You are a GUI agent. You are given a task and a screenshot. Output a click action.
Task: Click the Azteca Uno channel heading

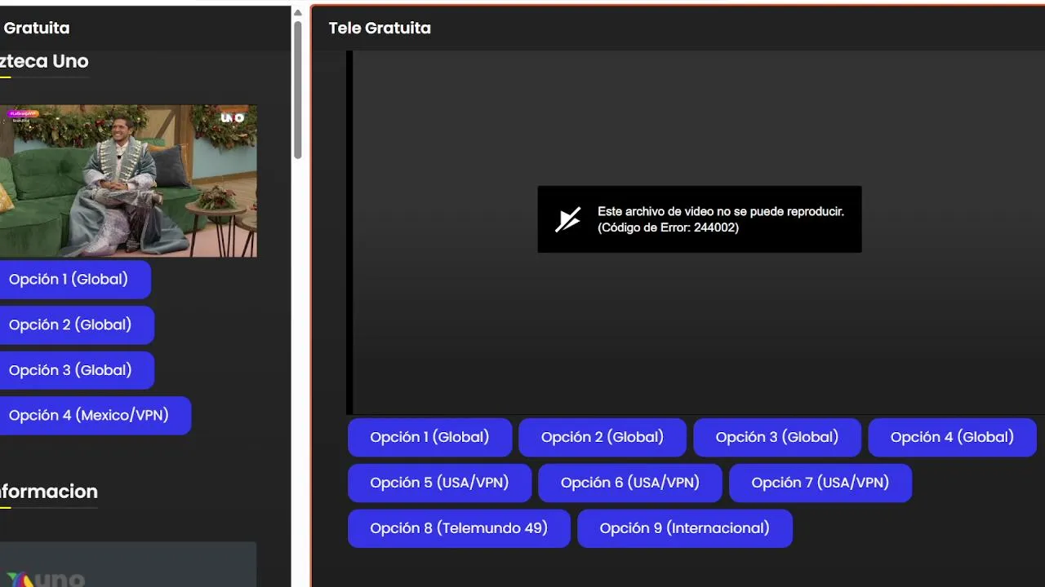point(43,61)
